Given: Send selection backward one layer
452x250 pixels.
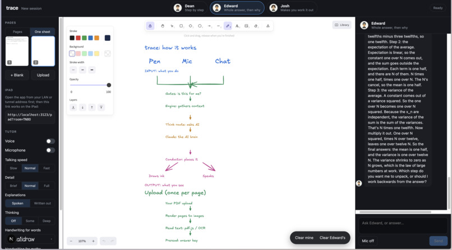Looking at the screenshot, I should (x=82, y=107).
